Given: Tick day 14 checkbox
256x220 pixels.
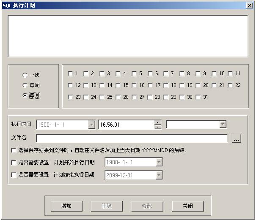Looking at the screenshot, I should pos(102,85).
